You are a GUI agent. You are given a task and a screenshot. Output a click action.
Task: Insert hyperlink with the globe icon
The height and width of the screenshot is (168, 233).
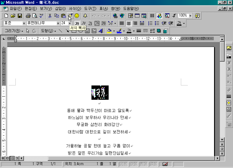coord(115,16)
